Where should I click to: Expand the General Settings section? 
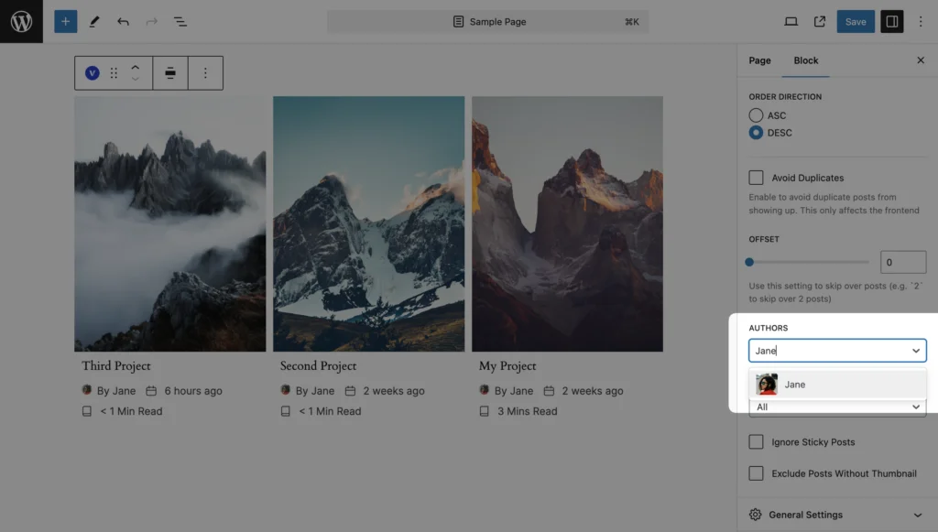click(837, 515)
